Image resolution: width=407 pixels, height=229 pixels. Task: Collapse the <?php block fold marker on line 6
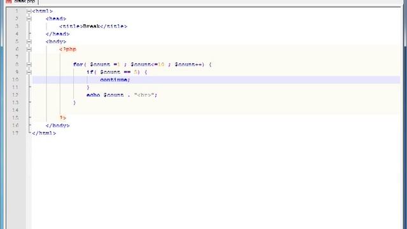(x=29, y=49)
